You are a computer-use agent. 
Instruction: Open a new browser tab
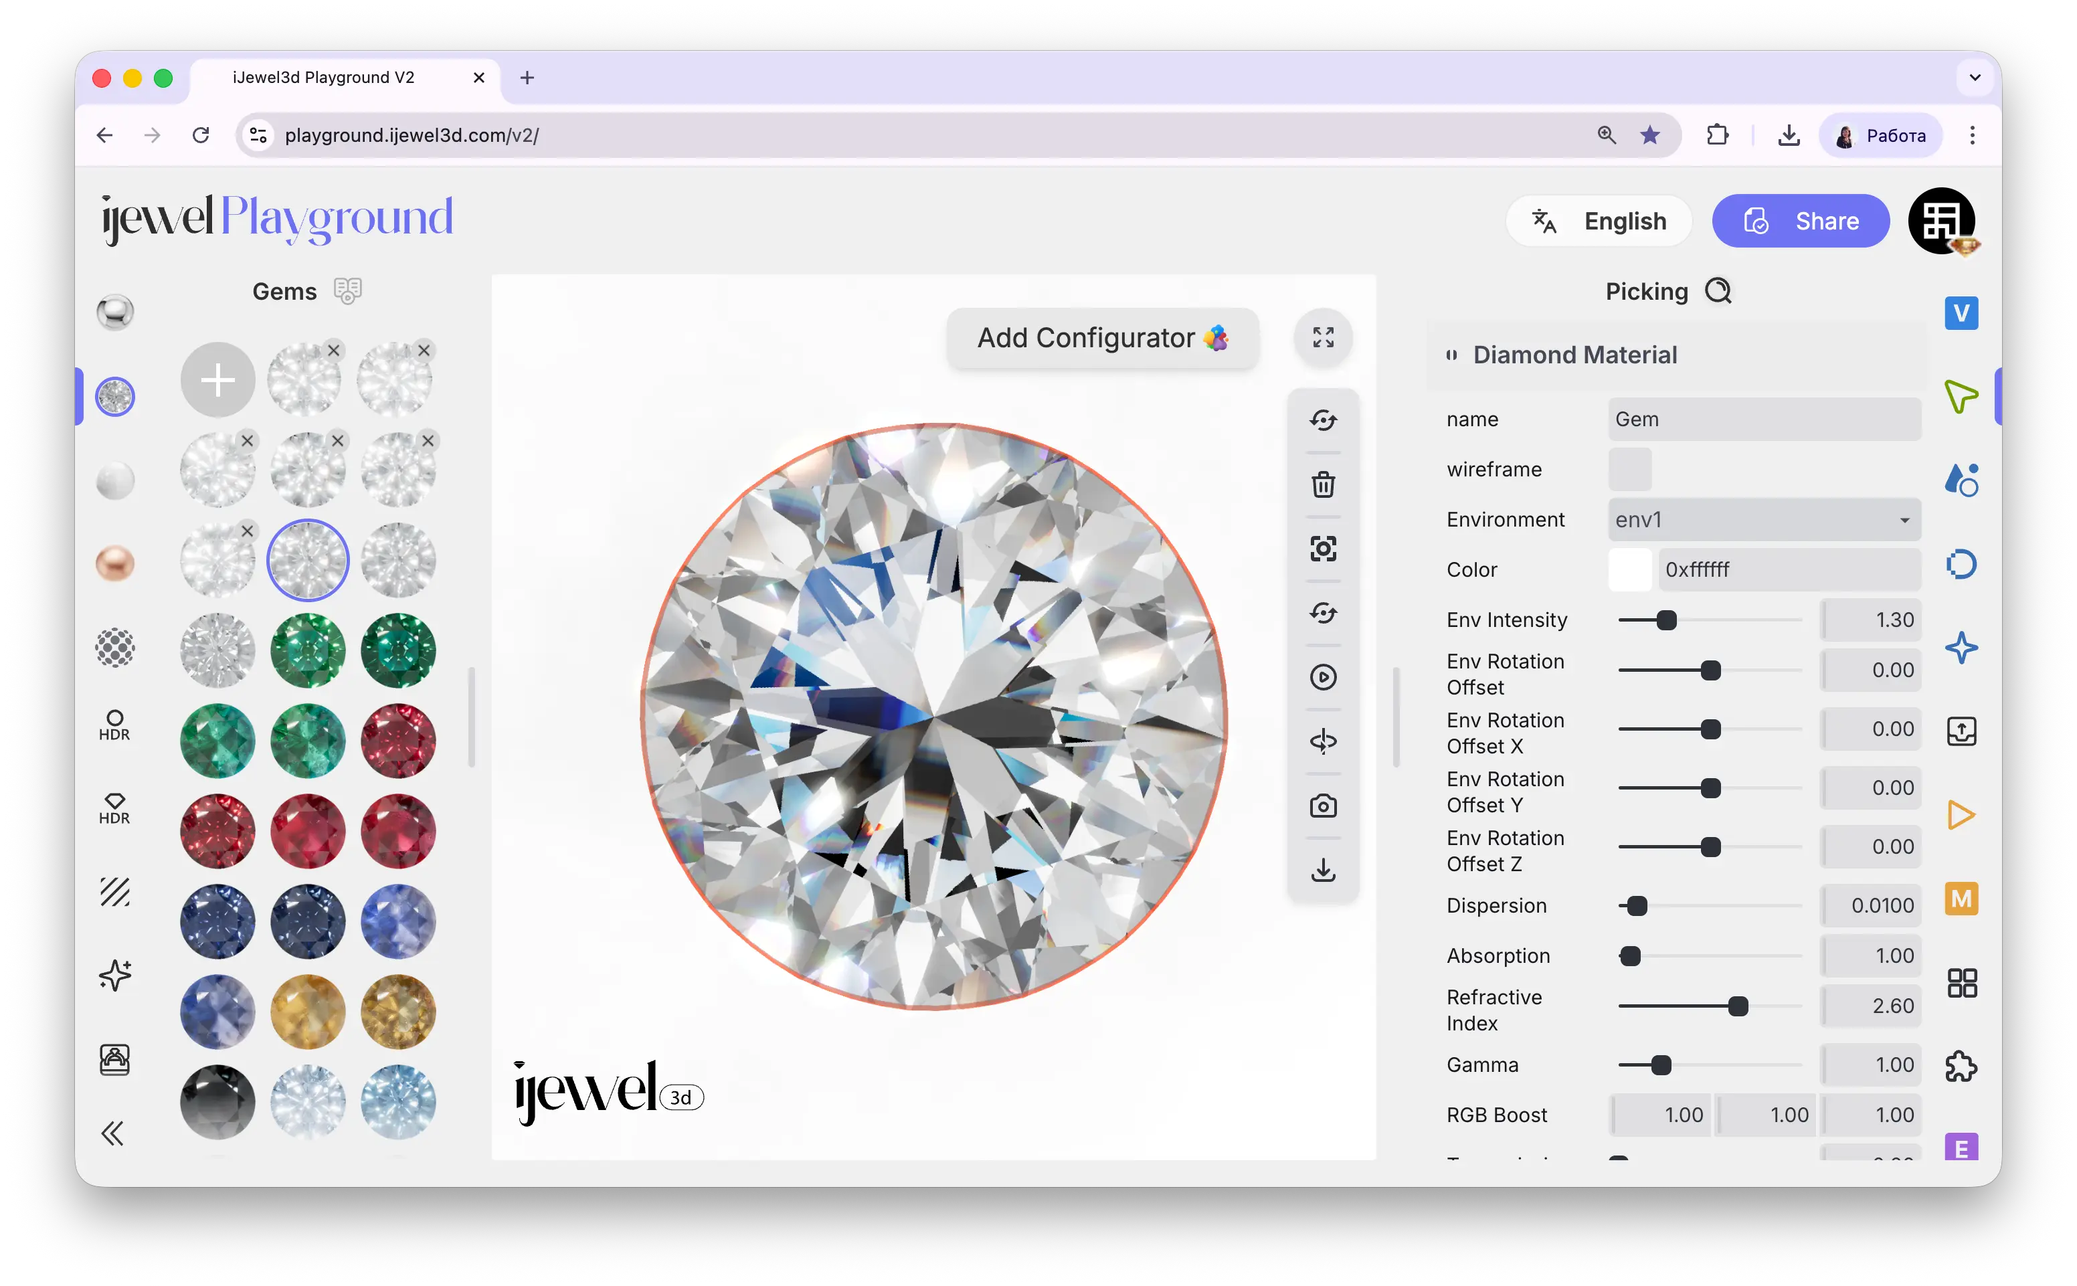tap(527, 78)
